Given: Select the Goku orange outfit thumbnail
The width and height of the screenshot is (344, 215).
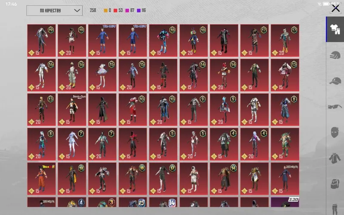Looking at the screenshot, I should (41, 178).
